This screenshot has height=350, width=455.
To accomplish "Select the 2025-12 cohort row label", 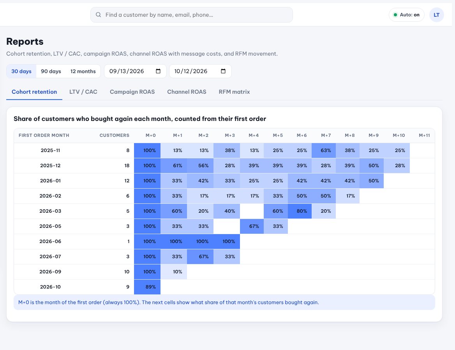I will [50, 165].
